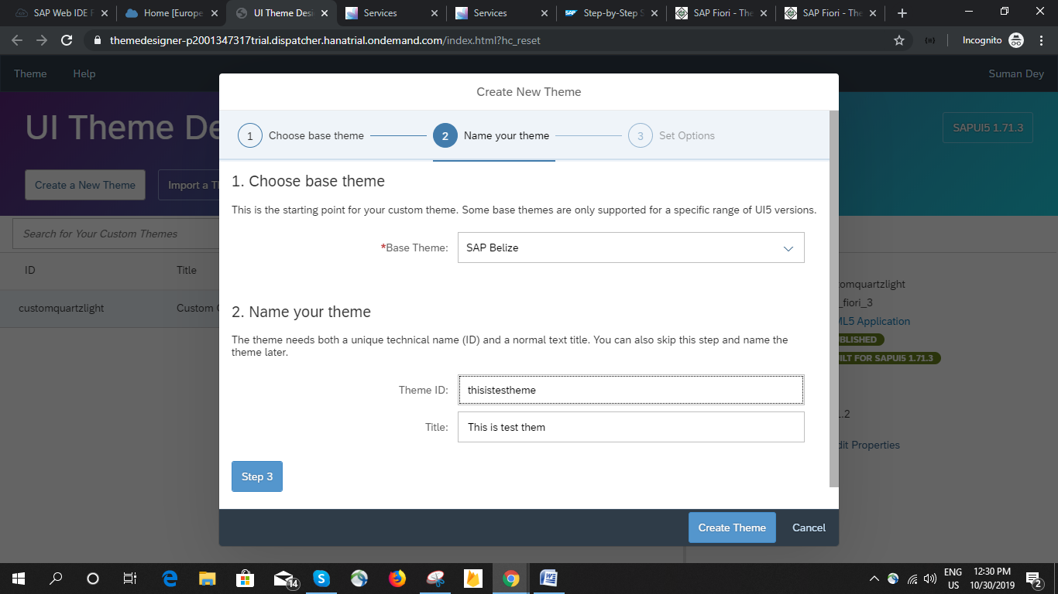Reload the page with the refresh icon

(x=67, y=40)
